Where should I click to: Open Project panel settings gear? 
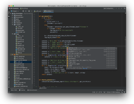click(x=29, y=11)
